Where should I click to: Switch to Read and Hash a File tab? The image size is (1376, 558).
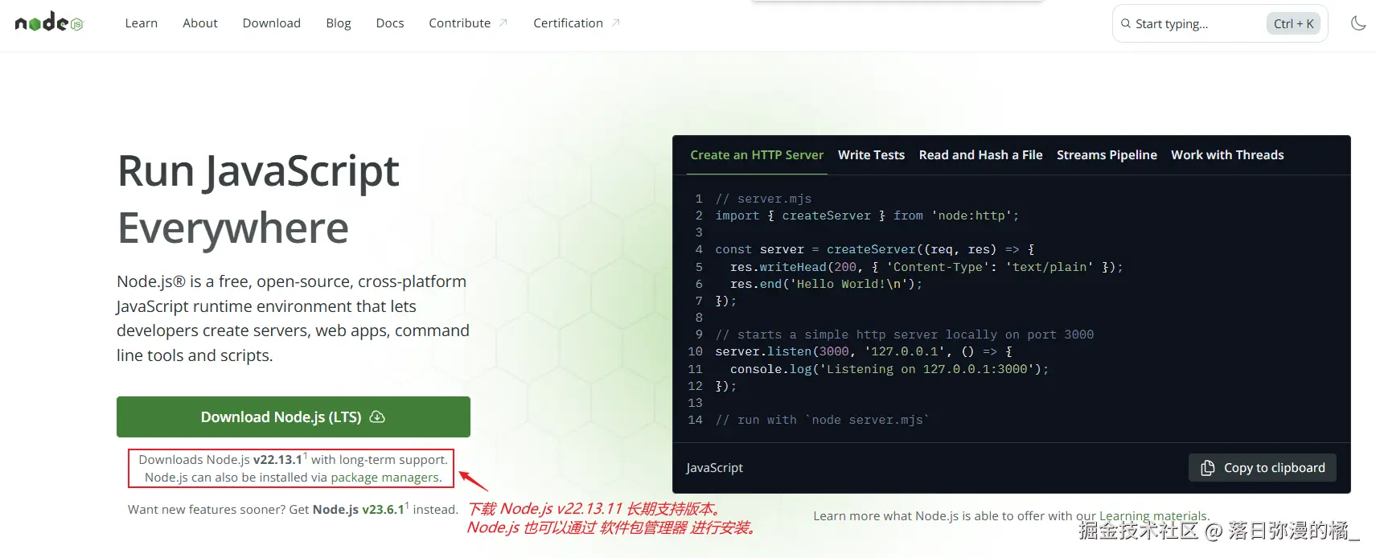(x=980, y=155)
